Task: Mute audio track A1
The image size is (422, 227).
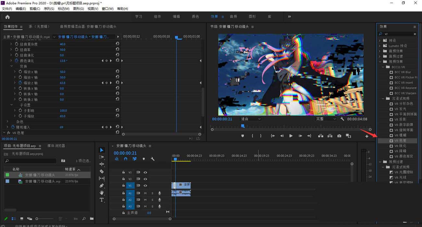Action: 145,193
